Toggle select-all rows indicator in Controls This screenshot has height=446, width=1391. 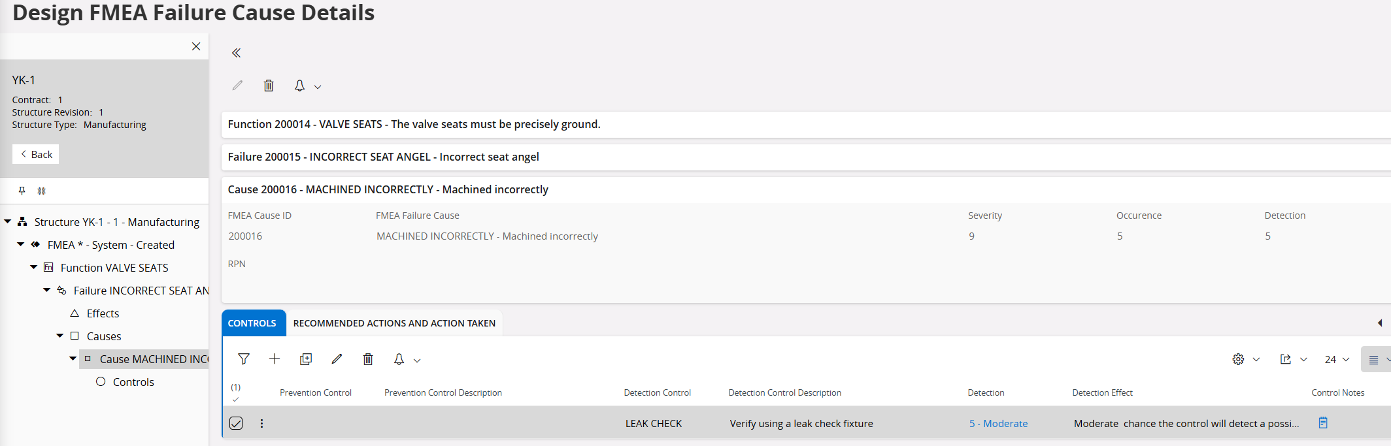click(x=236, y=392)
